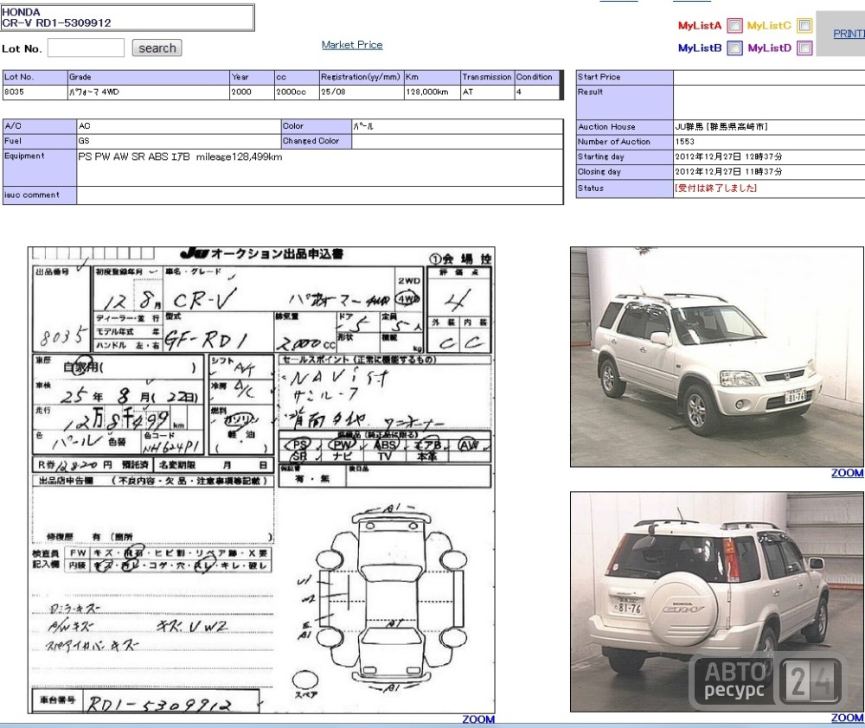Select the equipment text PS PW AW SR ABS

click(x=123, y=156)
